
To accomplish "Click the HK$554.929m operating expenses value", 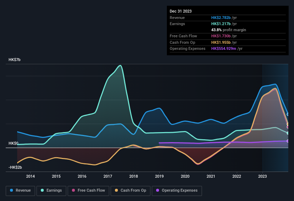I will pyautogui.click(x=224, y=49).
